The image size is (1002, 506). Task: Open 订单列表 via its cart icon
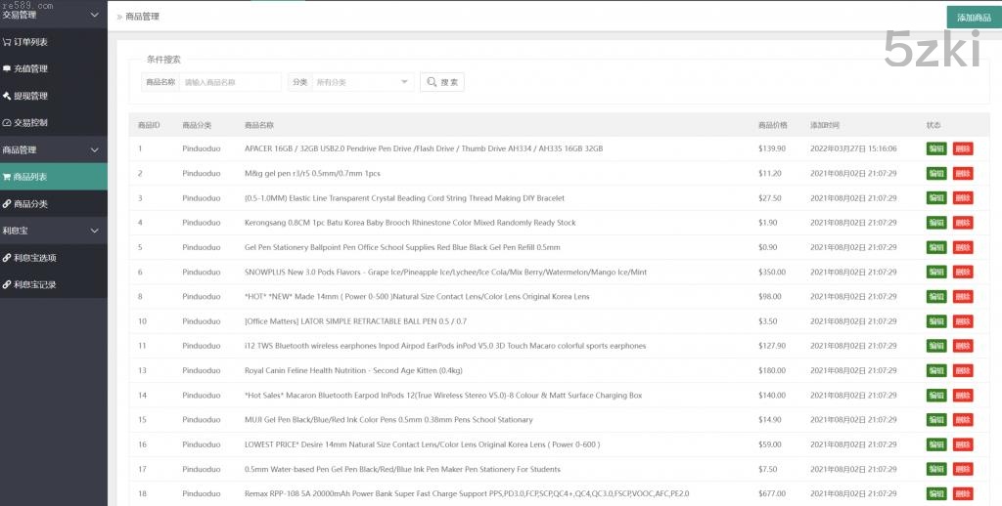tap(7, 42)
